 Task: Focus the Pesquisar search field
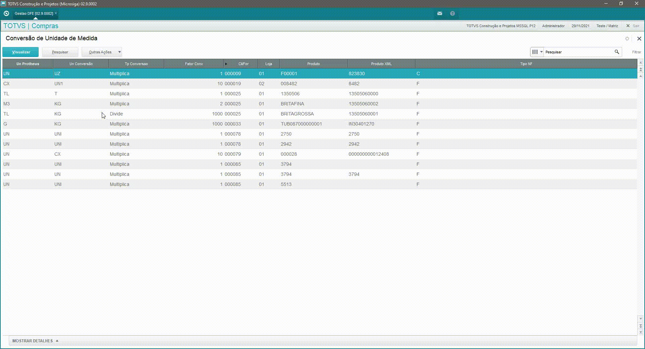pos(578,52)
